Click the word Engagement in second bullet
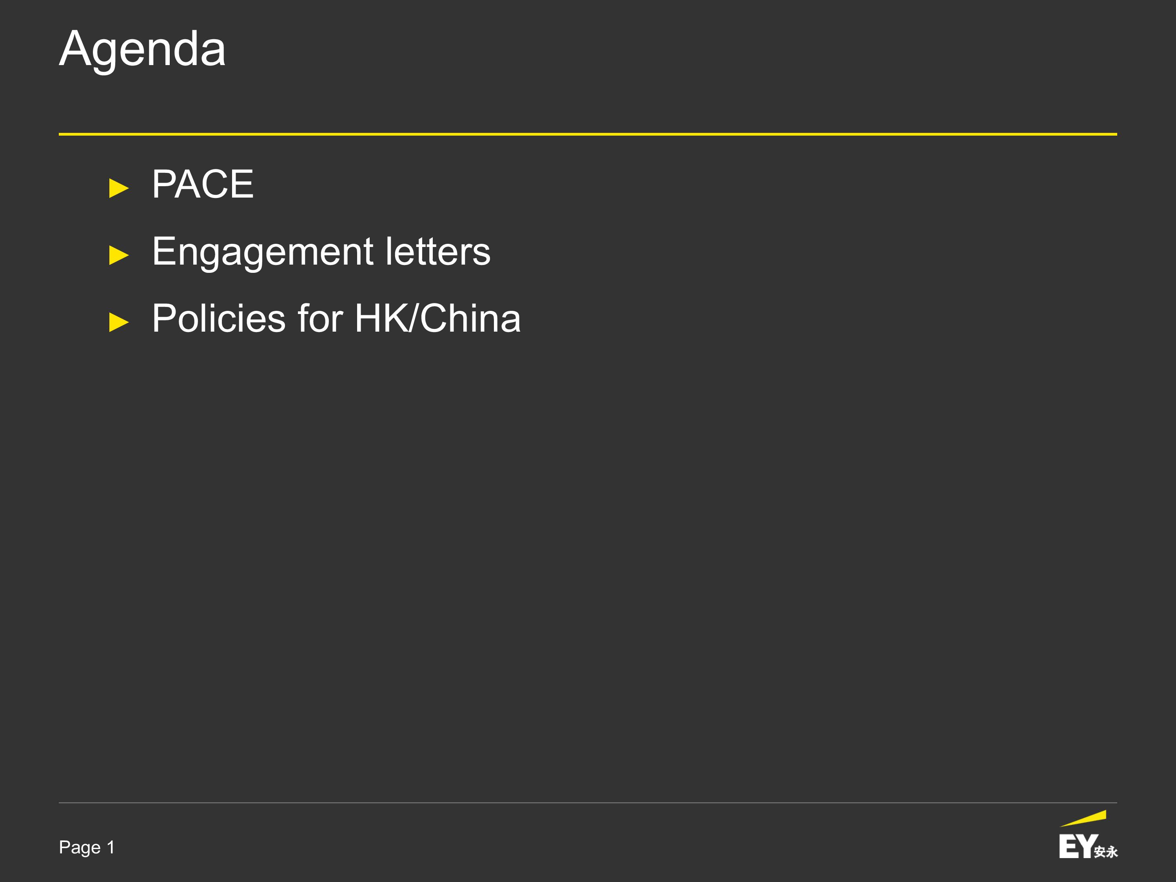This screenshot has height=882, width=1176. click(x=263, y=252)
